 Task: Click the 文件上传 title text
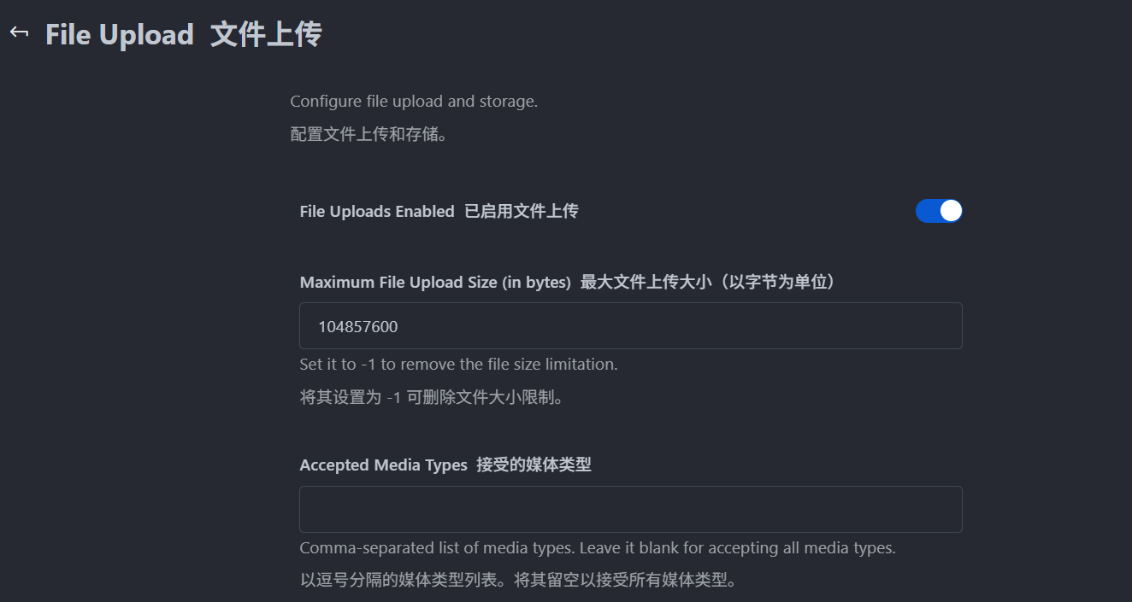[266, 35]
